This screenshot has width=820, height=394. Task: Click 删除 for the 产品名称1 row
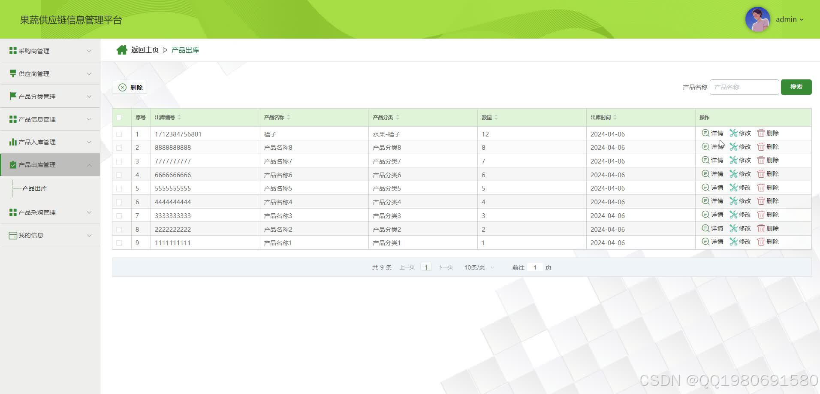coord(768,242)
